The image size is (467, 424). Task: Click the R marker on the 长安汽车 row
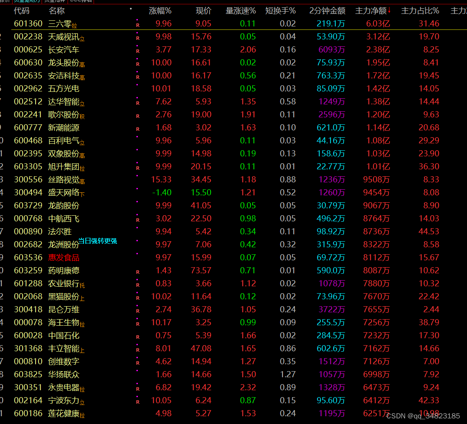coord(138,51)
